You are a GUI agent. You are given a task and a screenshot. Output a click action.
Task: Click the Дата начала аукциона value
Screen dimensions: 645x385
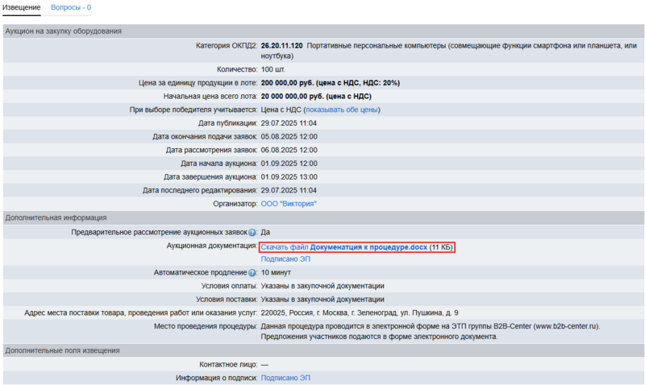click(289, 164)
